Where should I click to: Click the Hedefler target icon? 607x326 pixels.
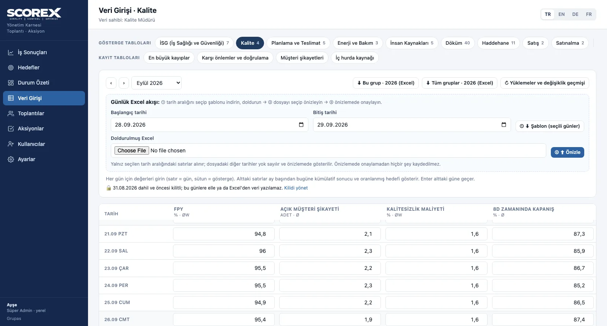pyautogui.click(x=11, y=67)
